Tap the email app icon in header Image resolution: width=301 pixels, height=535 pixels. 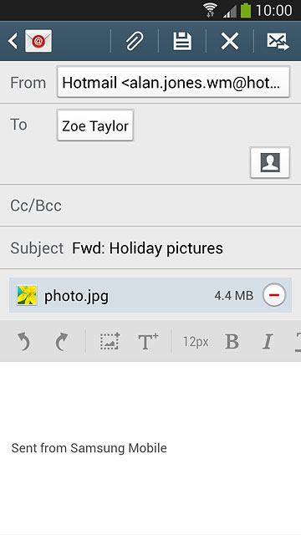point(38,41)
